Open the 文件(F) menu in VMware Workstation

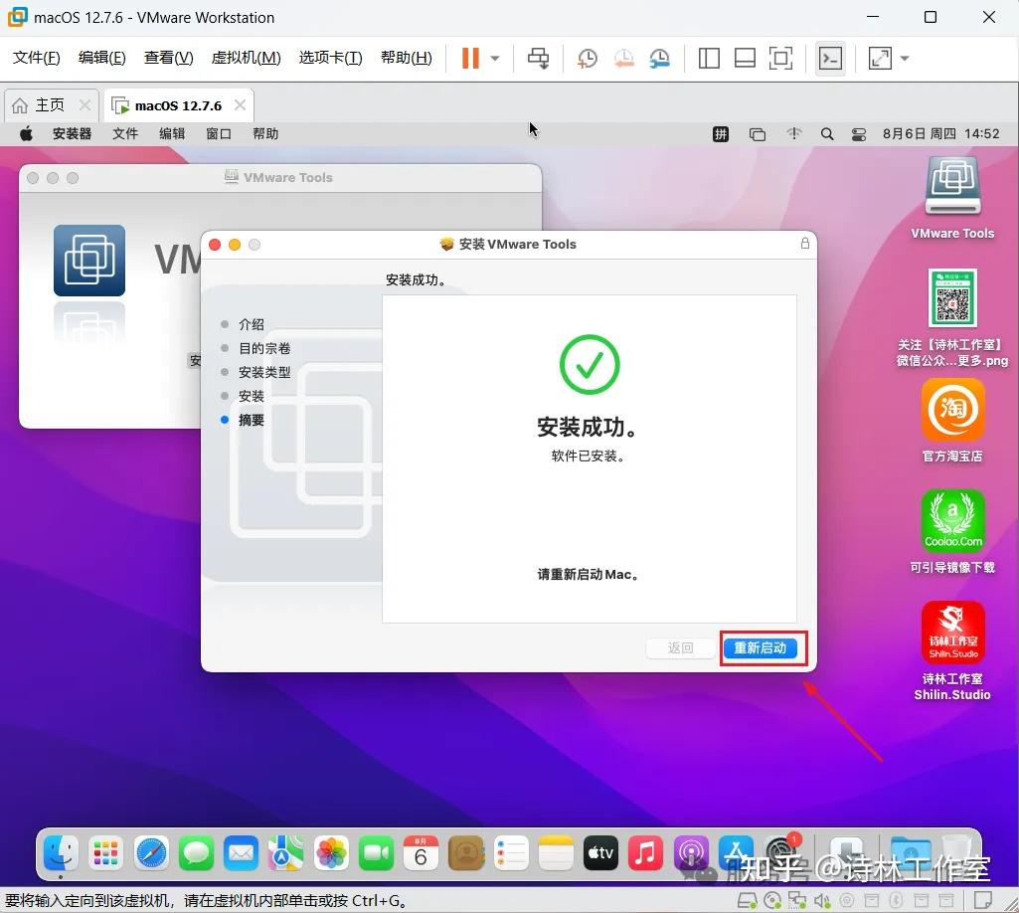tap(37, 58)
